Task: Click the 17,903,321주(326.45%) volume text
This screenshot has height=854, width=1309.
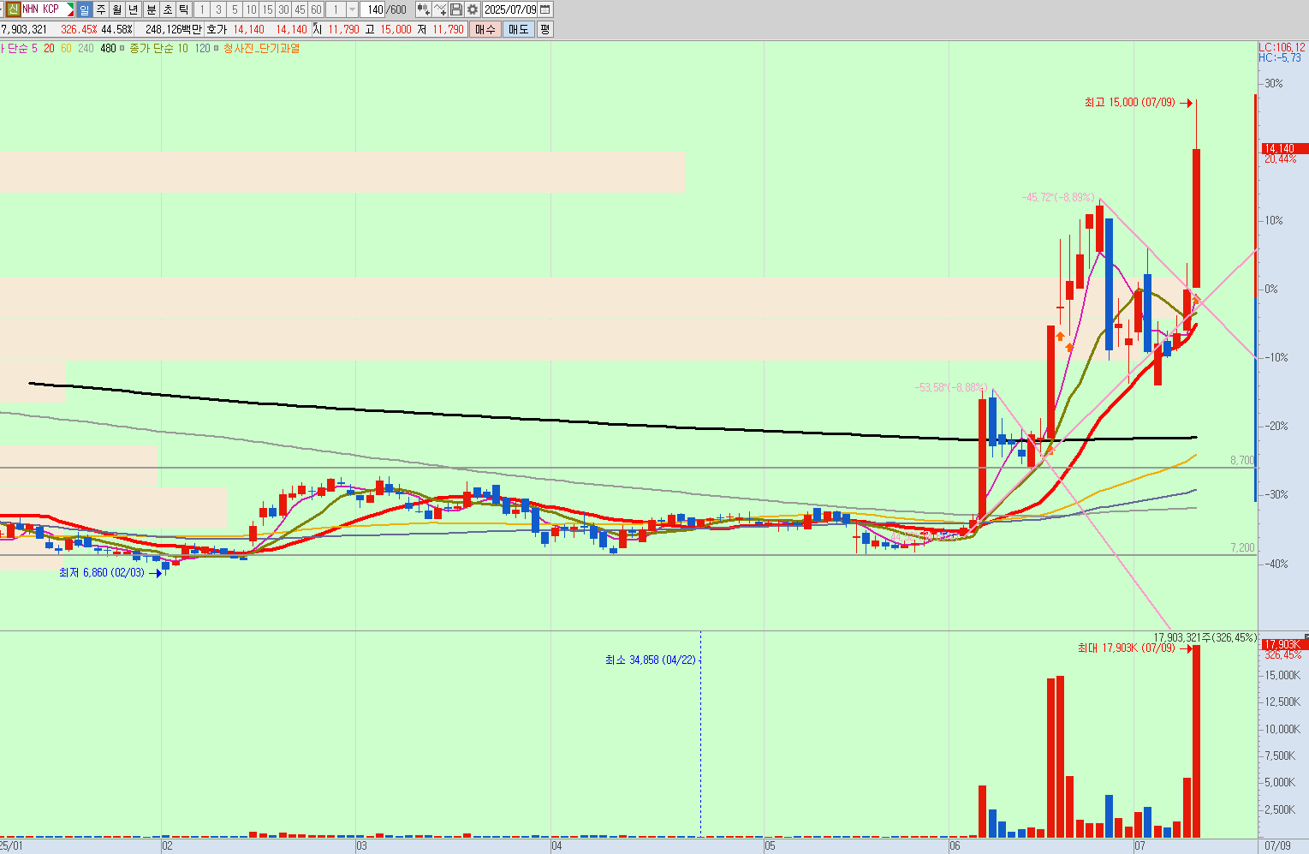Action: (1205, 637)
